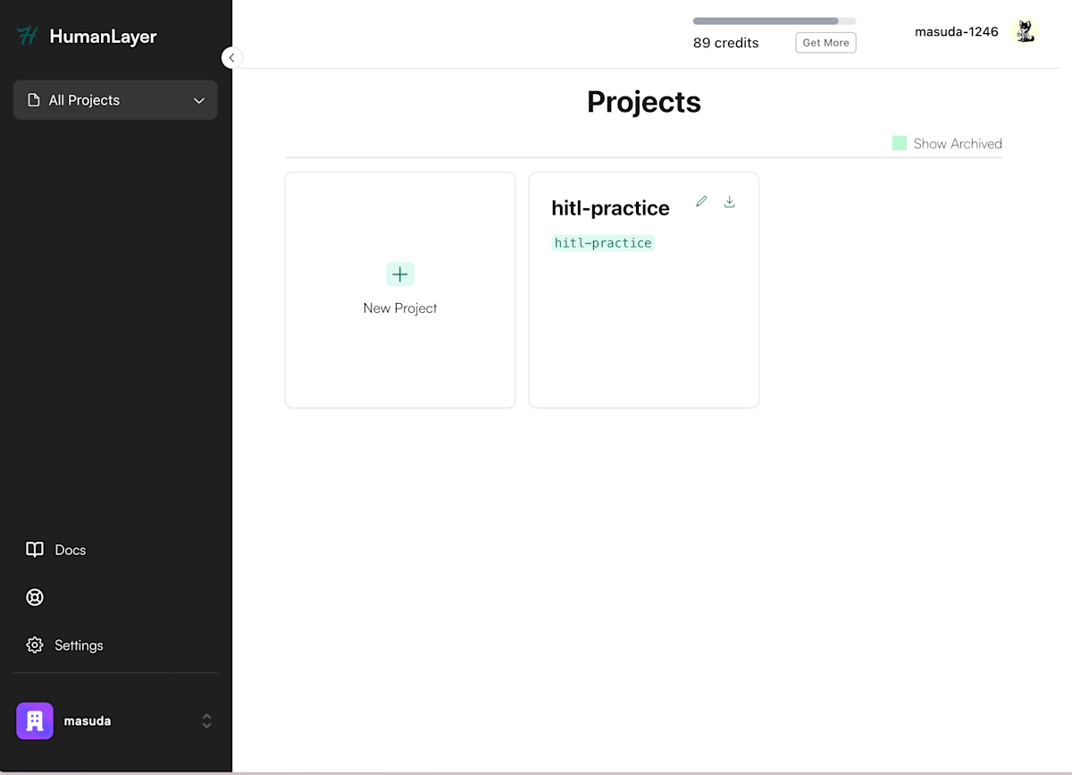The width and height of the screenshot is (1072, 775).
Task: Click the New Project plus icon
Action: (400, 274)
